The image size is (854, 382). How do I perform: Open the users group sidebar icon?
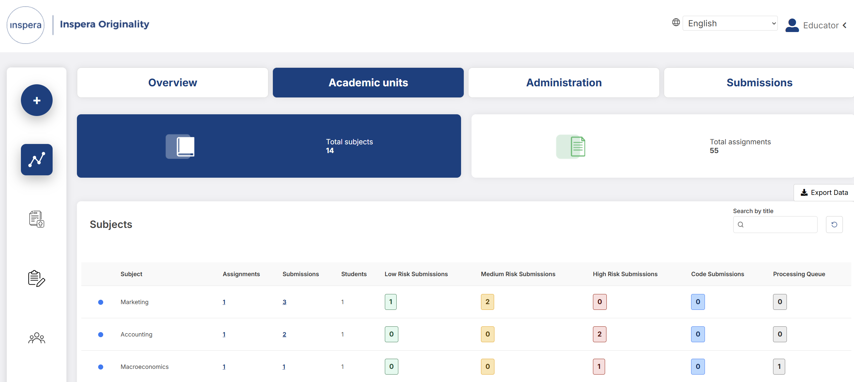click(x=37, y=338)
